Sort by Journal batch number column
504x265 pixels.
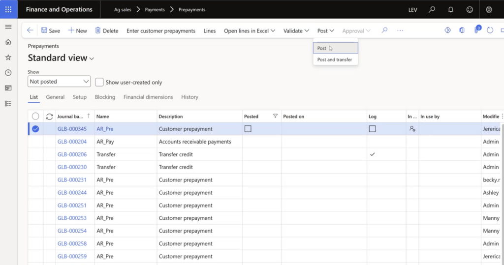pyautogui.click(x=74, y=117)
